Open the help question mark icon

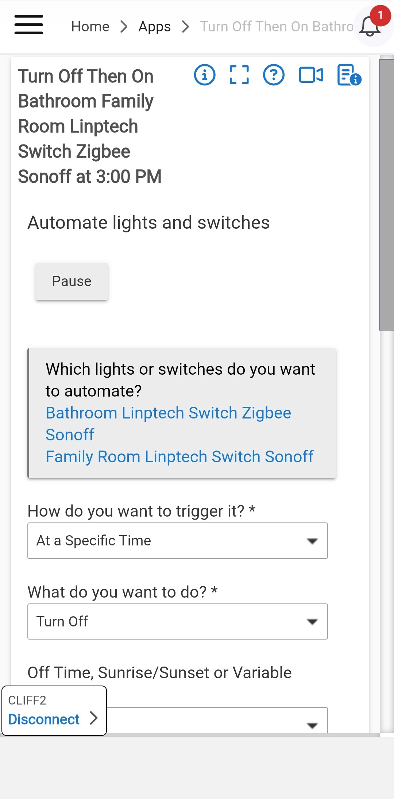pyautogui.click(x=274, y=75)
